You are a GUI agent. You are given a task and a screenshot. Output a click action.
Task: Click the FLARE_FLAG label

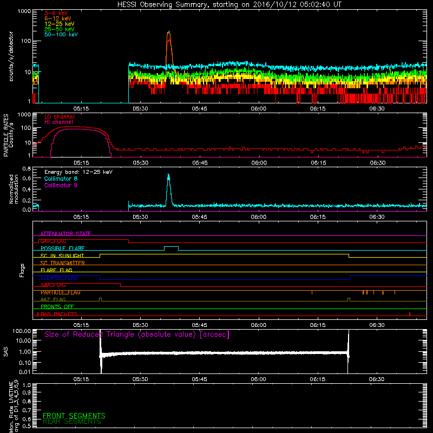tap(56, 270)
